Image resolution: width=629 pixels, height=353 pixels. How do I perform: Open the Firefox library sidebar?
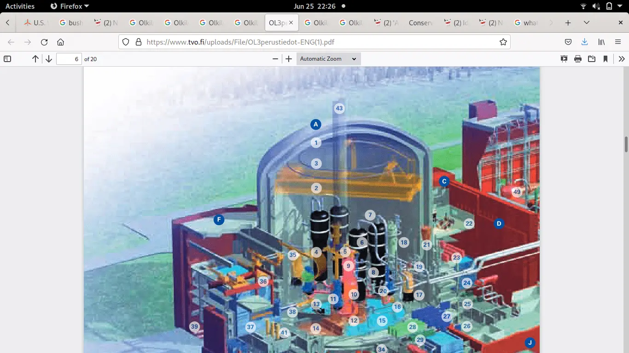coord(601,42)
